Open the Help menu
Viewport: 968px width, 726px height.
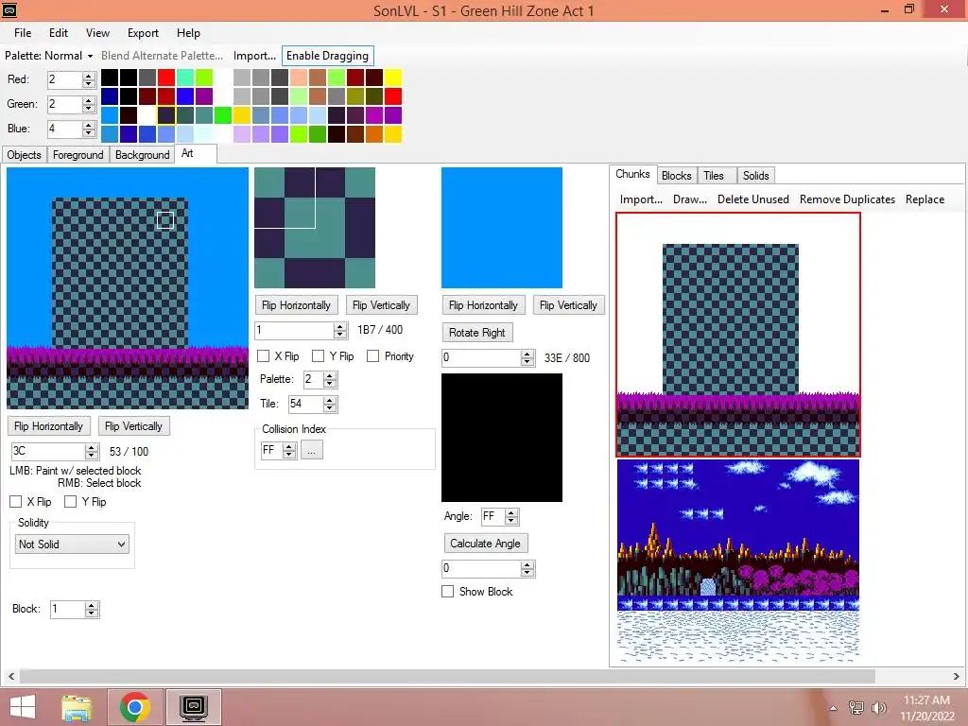pos(188,33)
